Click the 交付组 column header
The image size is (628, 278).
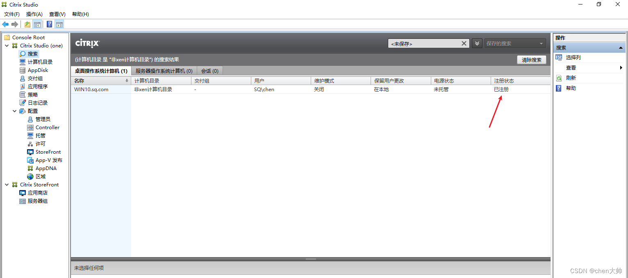221,81
